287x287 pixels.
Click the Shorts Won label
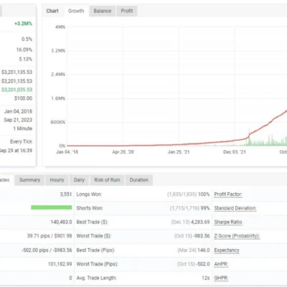(x=90, y=208)
